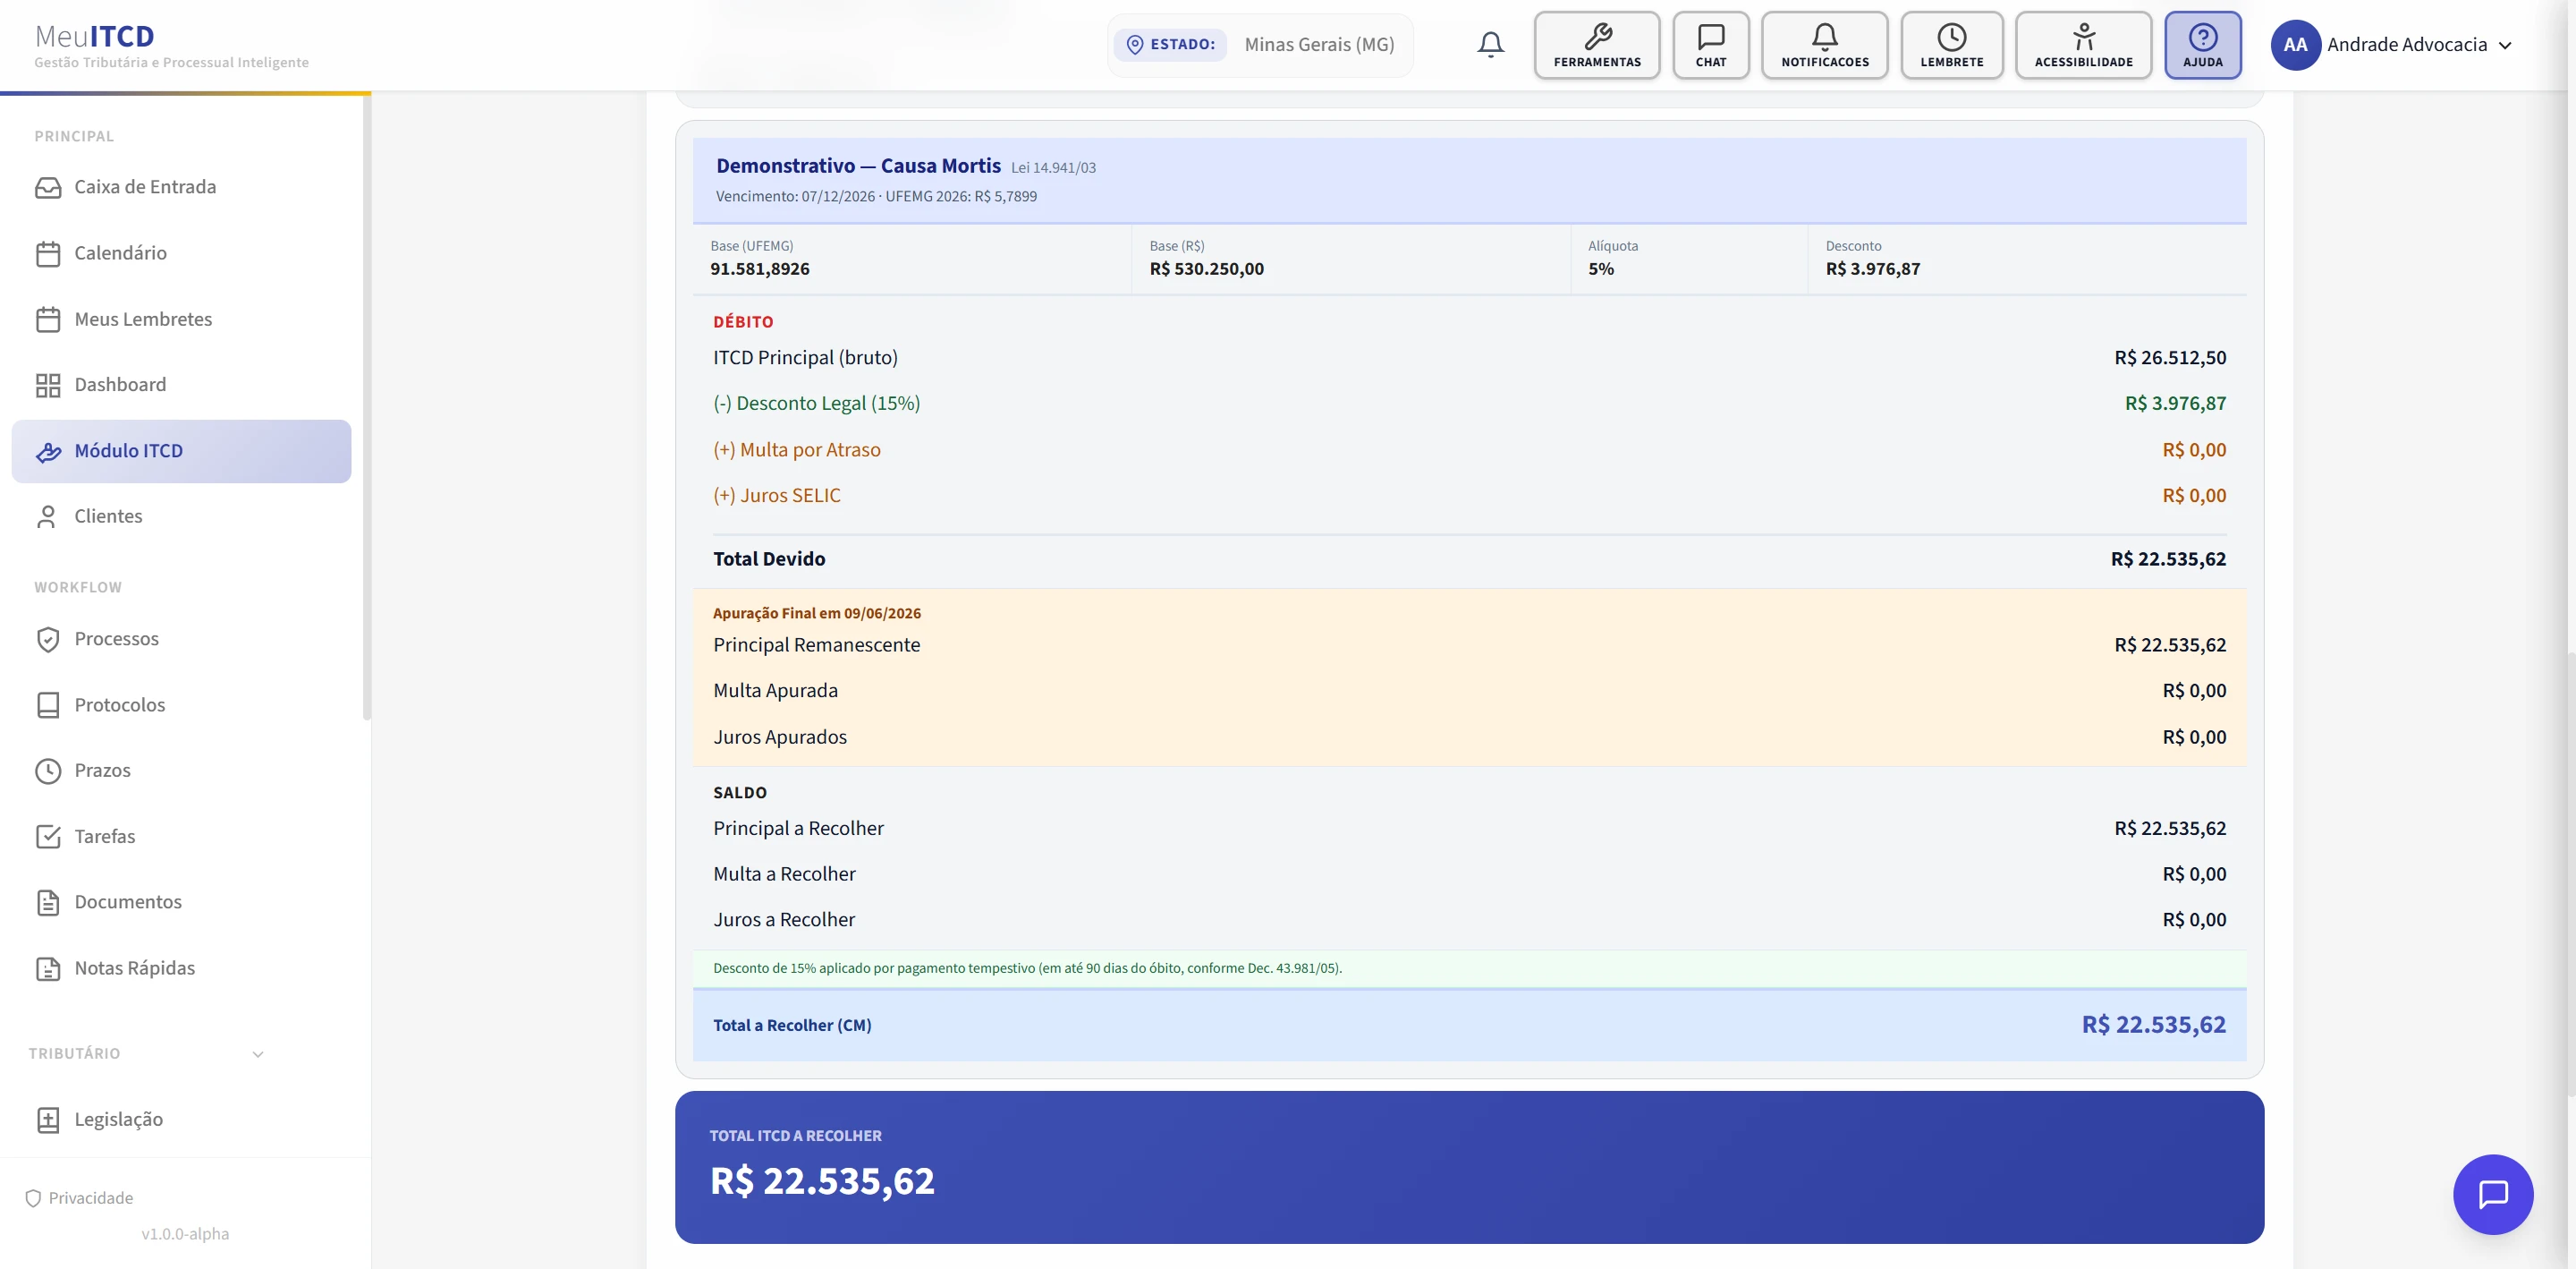Click the ITCD Principal (bruto) amount R$ 26.512,50
2576x1269 pixels.
2170,358
